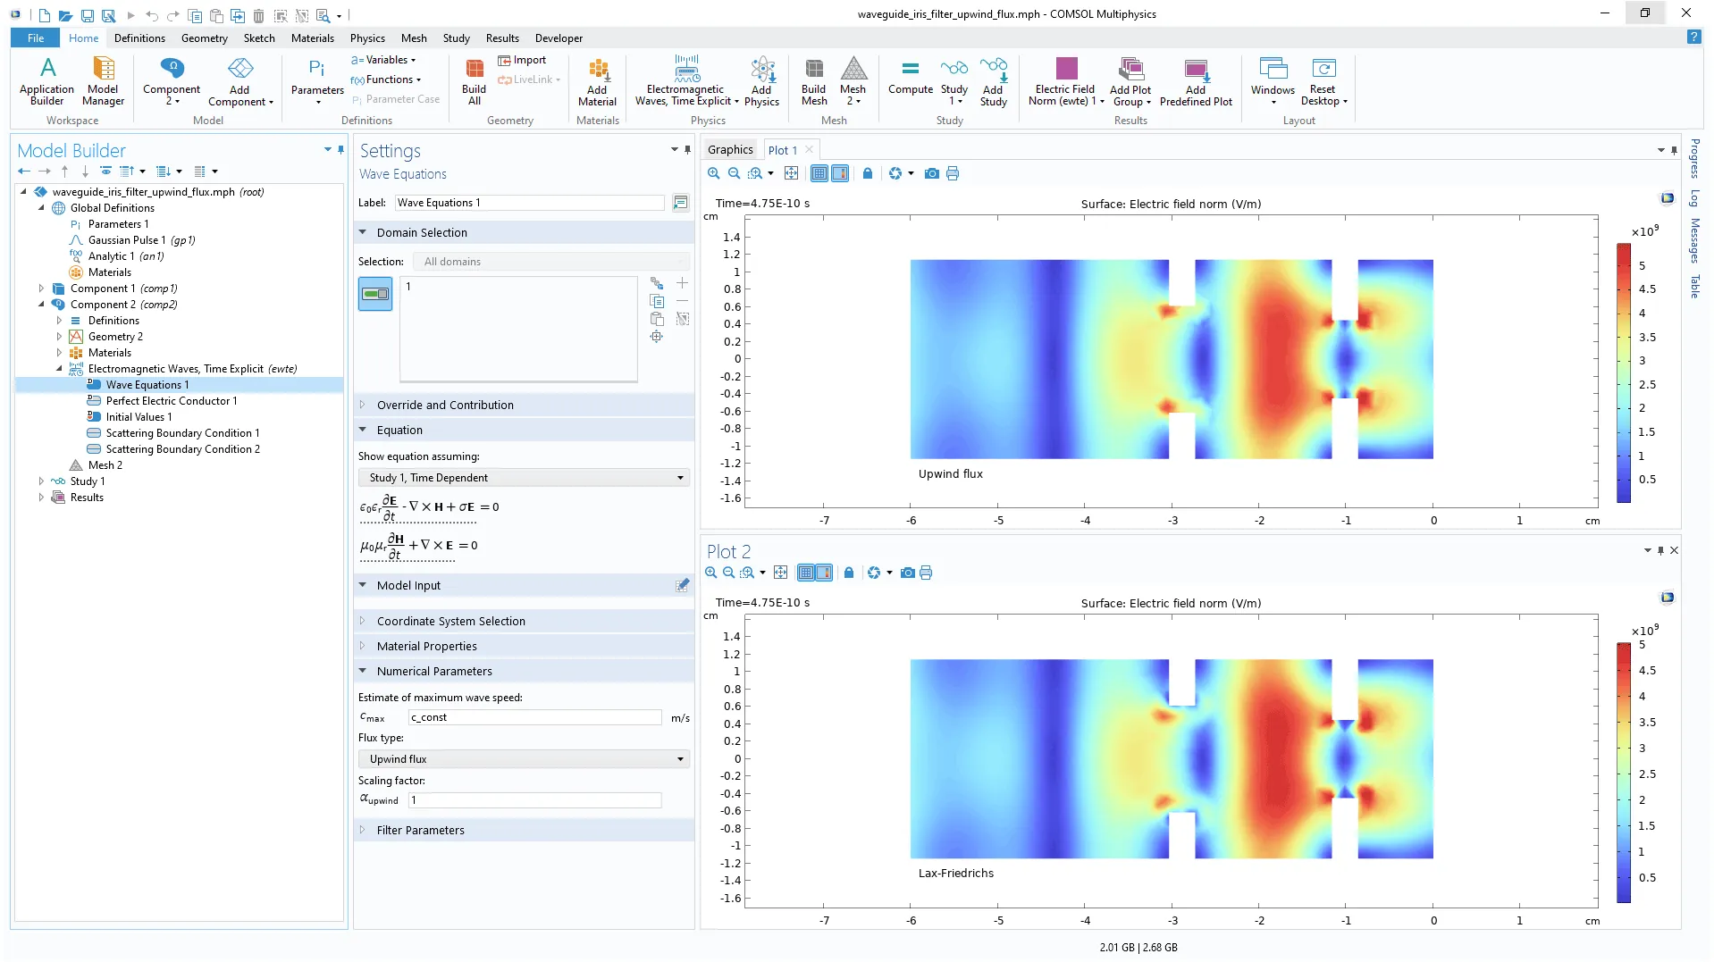1714x962 pixels.
Task: Switch to the Graphics tab
Action: 729,150
